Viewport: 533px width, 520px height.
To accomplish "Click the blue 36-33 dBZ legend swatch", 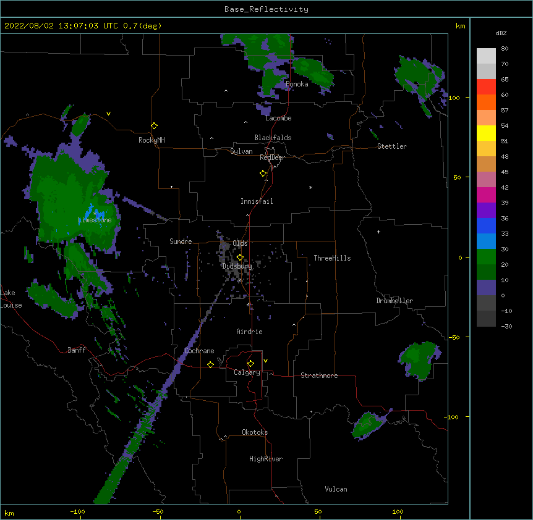I will 486,225.
